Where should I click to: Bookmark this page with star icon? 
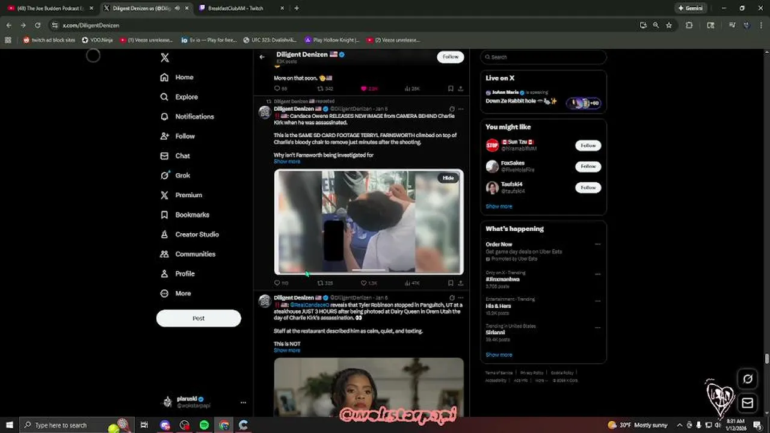pyautogui.click(x=668, y=25)
